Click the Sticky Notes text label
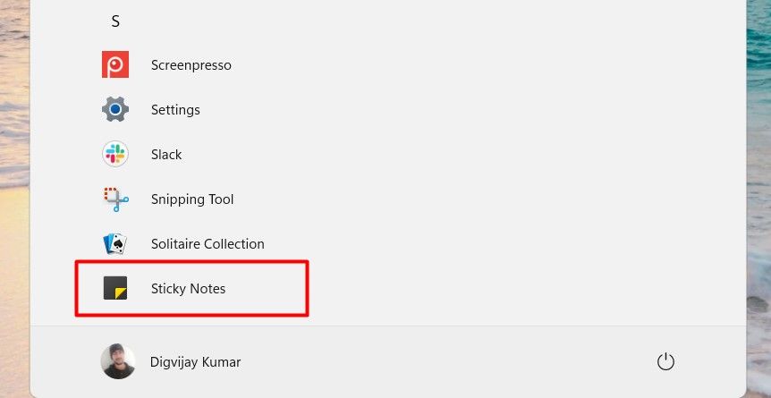The image size is (771, 398). pos(189,289)
